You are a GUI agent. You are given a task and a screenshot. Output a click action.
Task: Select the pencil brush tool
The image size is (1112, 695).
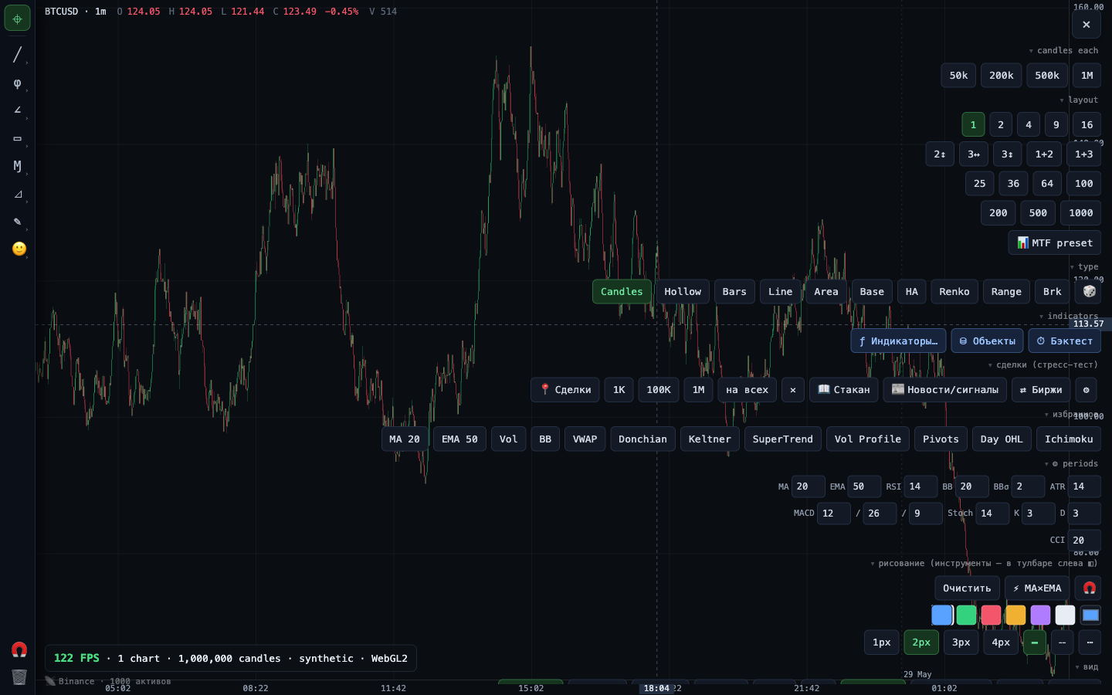(x=17, y=222)
